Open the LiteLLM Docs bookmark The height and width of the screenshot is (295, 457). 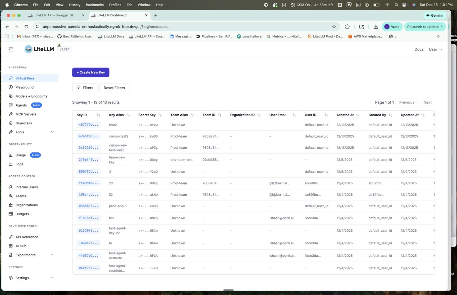point(111,36)
